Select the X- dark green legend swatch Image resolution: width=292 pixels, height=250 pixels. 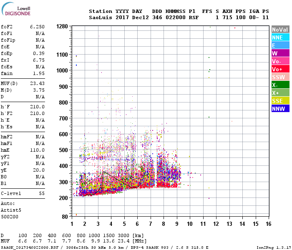[280, 85]
